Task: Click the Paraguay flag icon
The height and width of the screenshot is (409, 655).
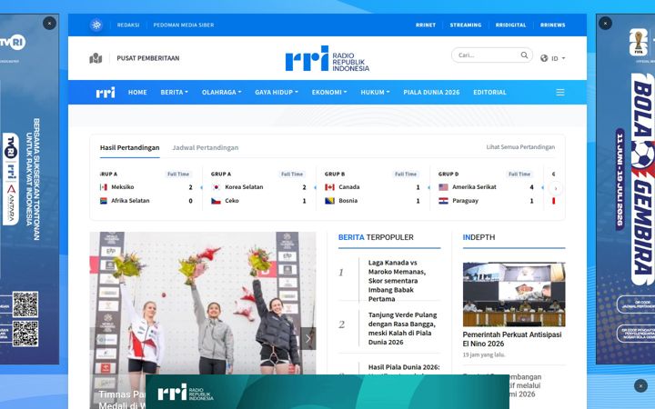Action: (443, 201)
